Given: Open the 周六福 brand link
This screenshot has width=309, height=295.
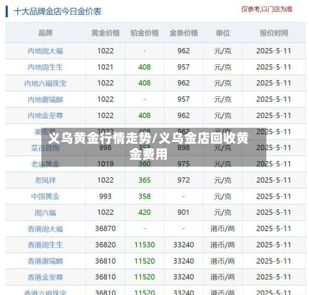Looking at the screenshot, I should point(45,212).
